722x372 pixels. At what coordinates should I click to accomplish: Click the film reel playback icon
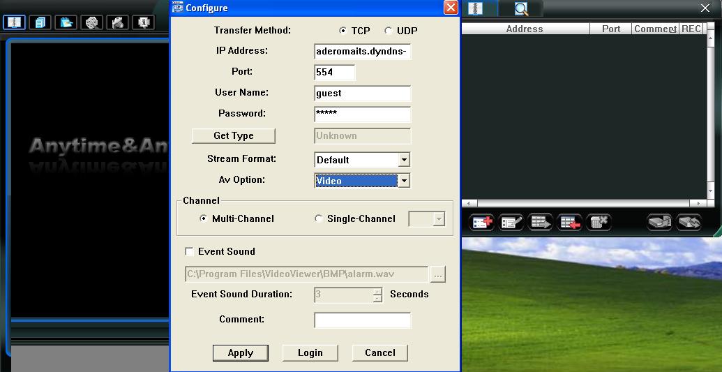point(91,22)
